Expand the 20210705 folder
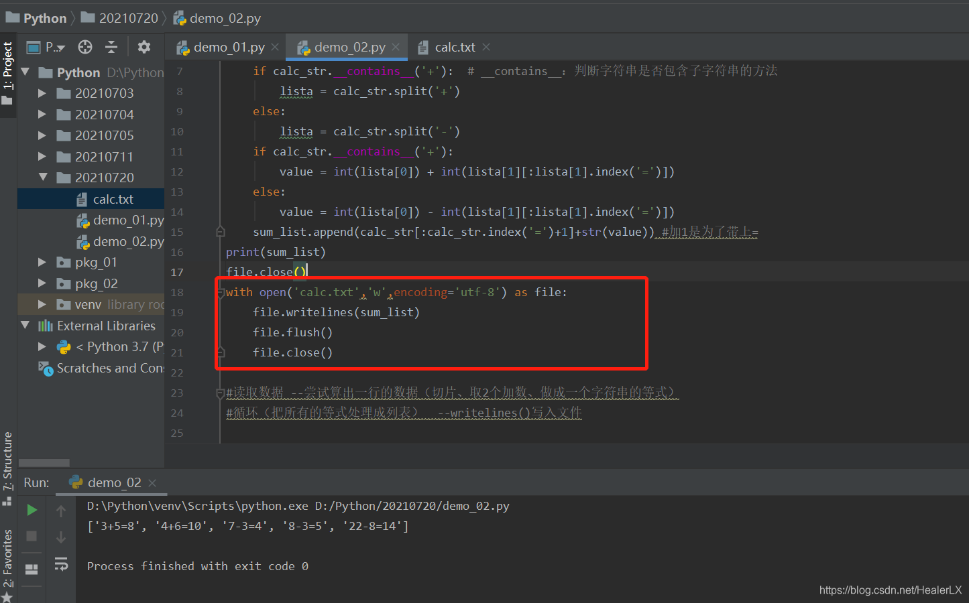The height and width of the screenshot is (603, 969). point(42,135)
